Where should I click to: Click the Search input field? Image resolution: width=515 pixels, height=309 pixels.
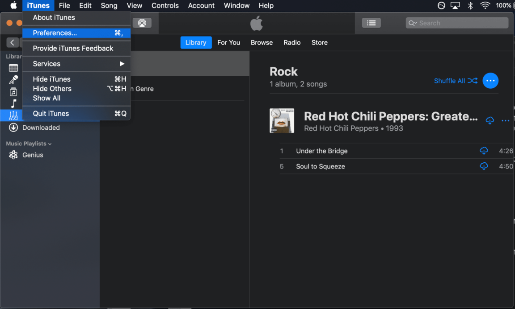[460, 23]
